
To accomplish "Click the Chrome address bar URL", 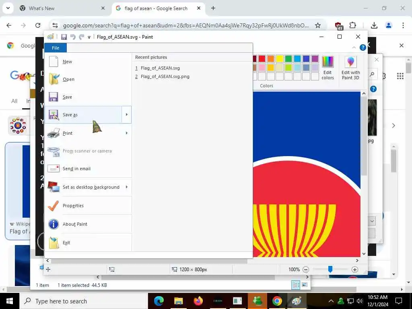I will point(186,25).
